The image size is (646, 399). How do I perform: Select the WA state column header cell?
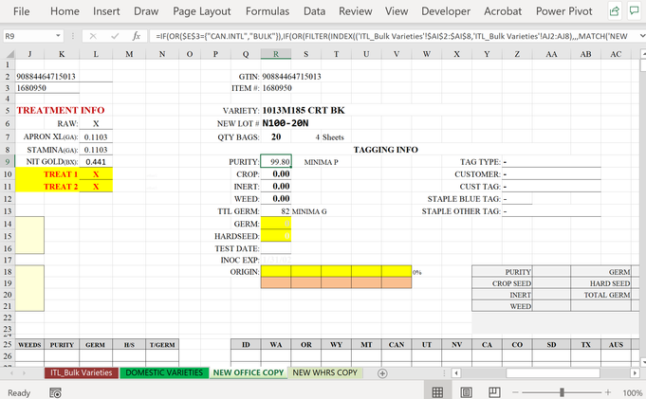click(276, 345)
